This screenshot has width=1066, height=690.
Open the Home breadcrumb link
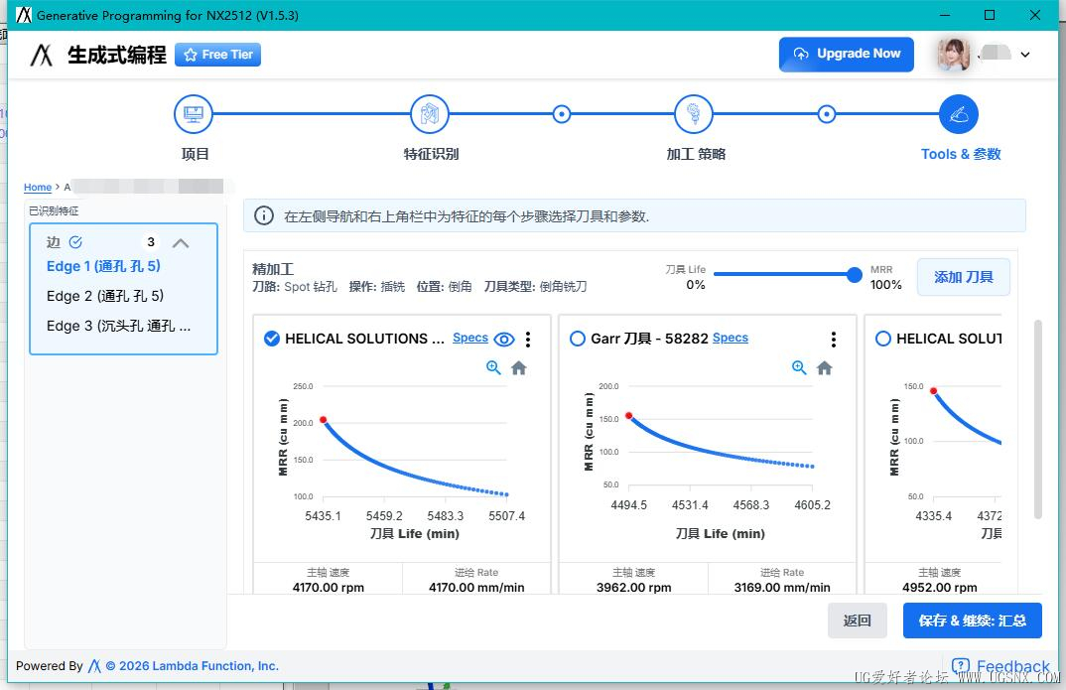point(38,187)
